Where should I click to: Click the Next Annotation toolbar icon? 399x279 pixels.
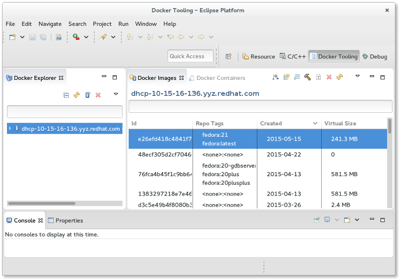(x=130, y=37)
